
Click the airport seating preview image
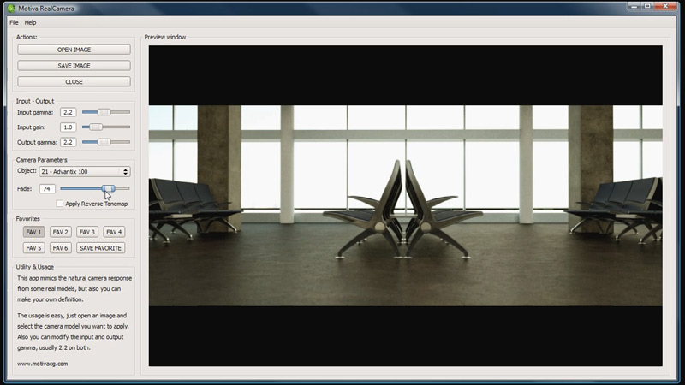pyautogui.click(x=405, y=205)
